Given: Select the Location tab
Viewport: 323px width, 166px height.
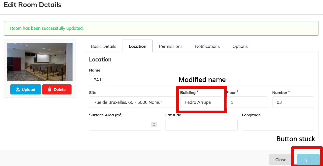Looking at the screenshot, I should click(137, 46).
